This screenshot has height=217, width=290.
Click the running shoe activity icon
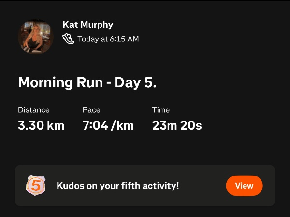point(69,39)
